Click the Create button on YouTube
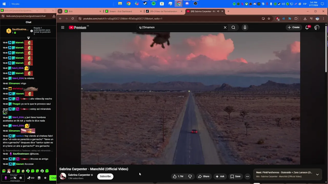 [293, 27]
